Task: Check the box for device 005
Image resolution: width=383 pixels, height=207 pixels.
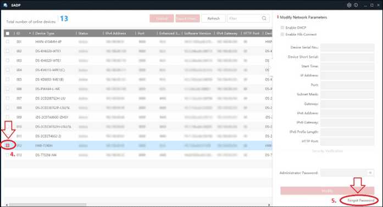Action: pyautogui.click(x=8, y=79)
